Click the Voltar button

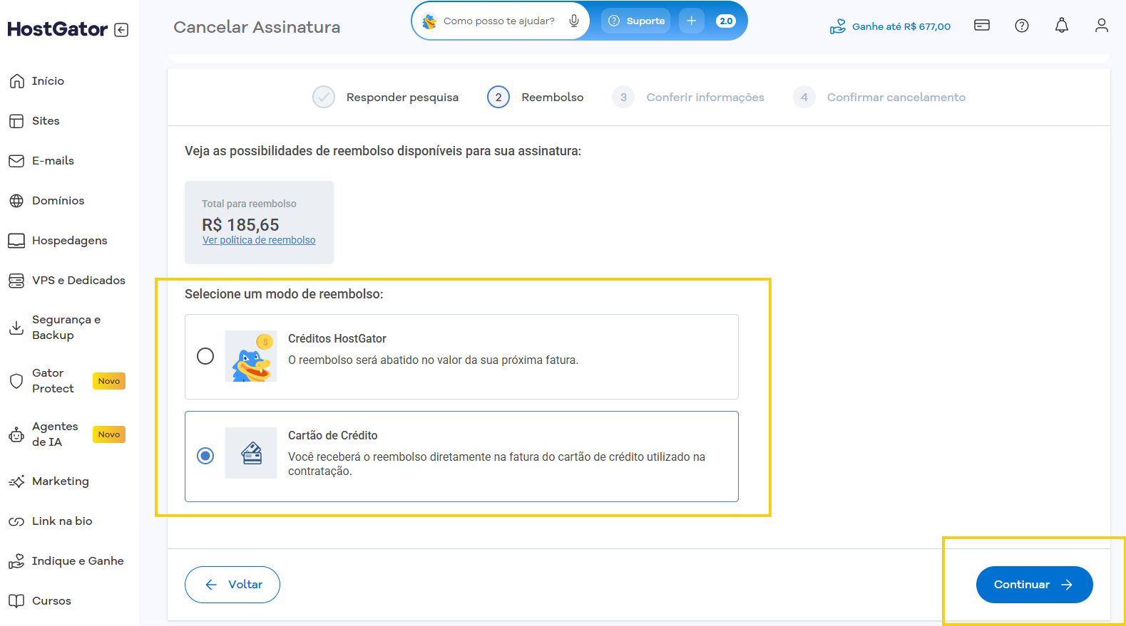tap(232, 585)
